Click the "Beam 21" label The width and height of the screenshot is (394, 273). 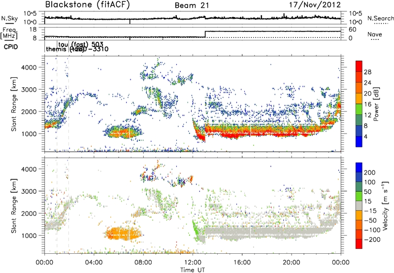click(x=192, y=5)
